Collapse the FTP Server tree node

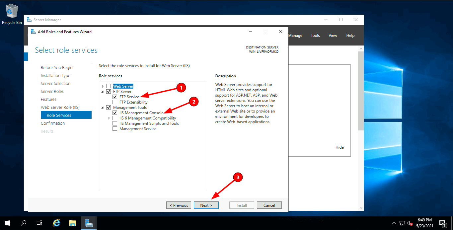(103, 92)
